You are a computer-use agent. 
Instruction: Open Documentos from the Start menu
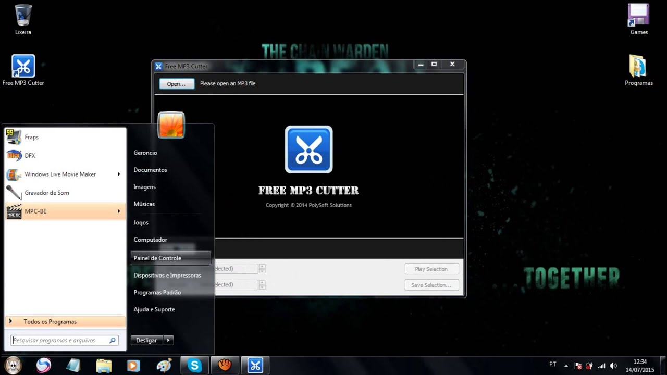(x=150, y=170)
